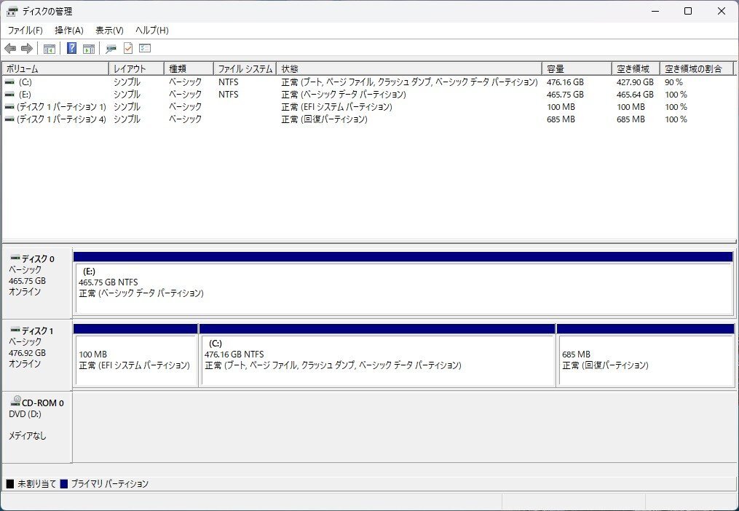Click the checkmark document toolbar icon
This screenshot has width=739, height=511.
[128, 48]
